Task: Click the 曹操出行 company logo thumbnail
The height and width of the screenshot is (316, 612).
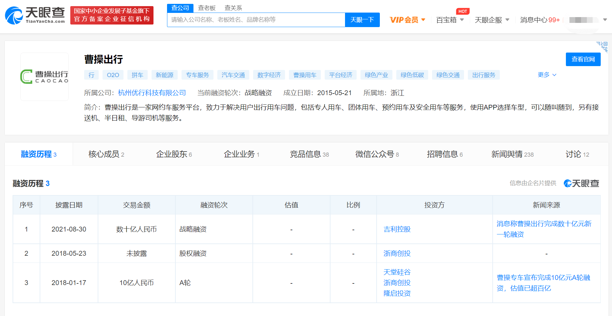Action: pos(44,77)
